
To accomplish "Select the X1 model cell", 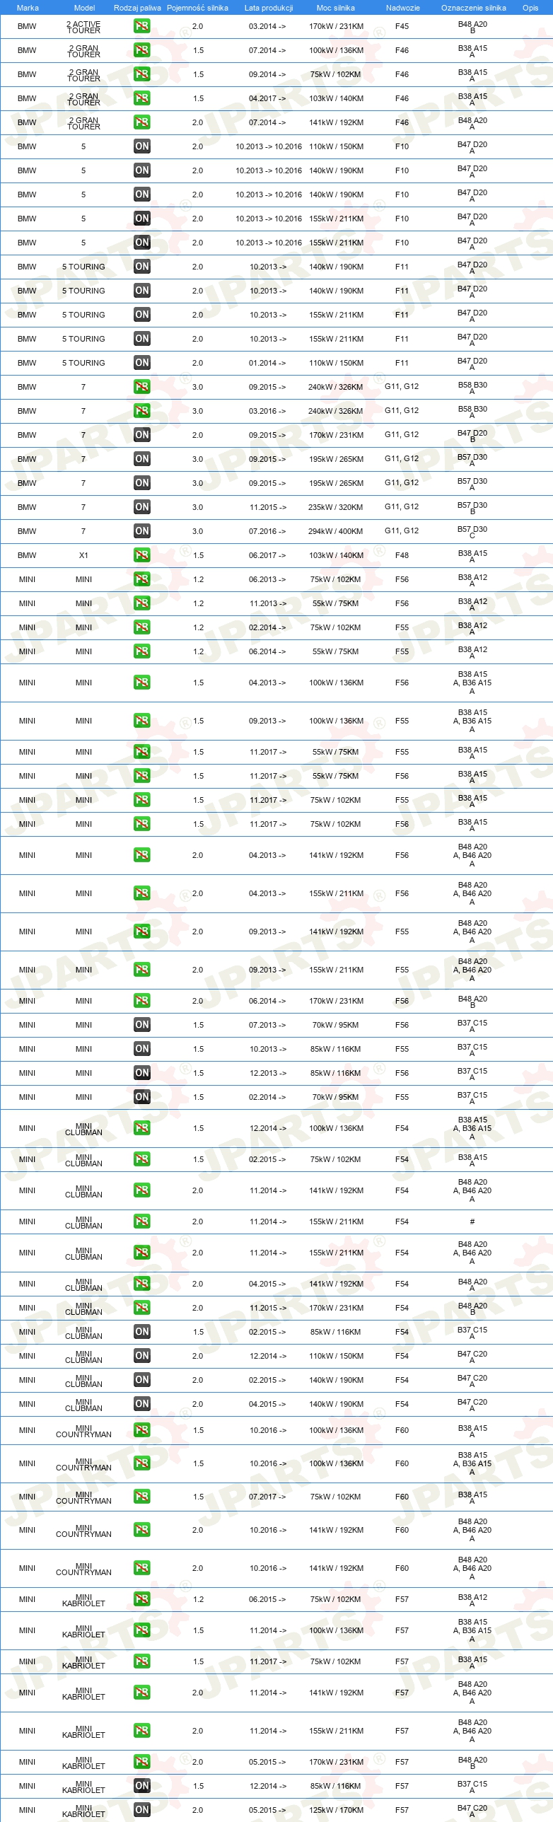I will click(83, 555).
